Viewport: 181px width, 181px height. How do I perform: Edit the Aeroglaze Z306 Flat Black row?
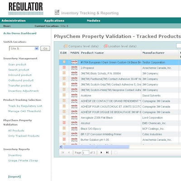click(64, 117)
